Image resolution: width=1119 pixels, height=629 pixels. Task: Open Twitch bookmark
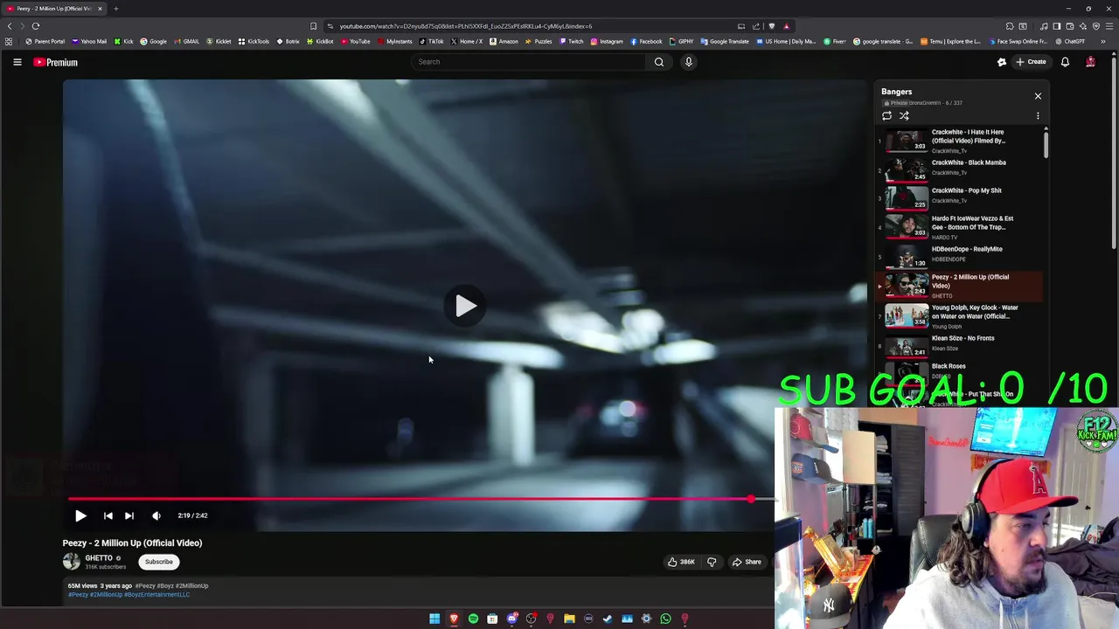click(x=571, y=41)
